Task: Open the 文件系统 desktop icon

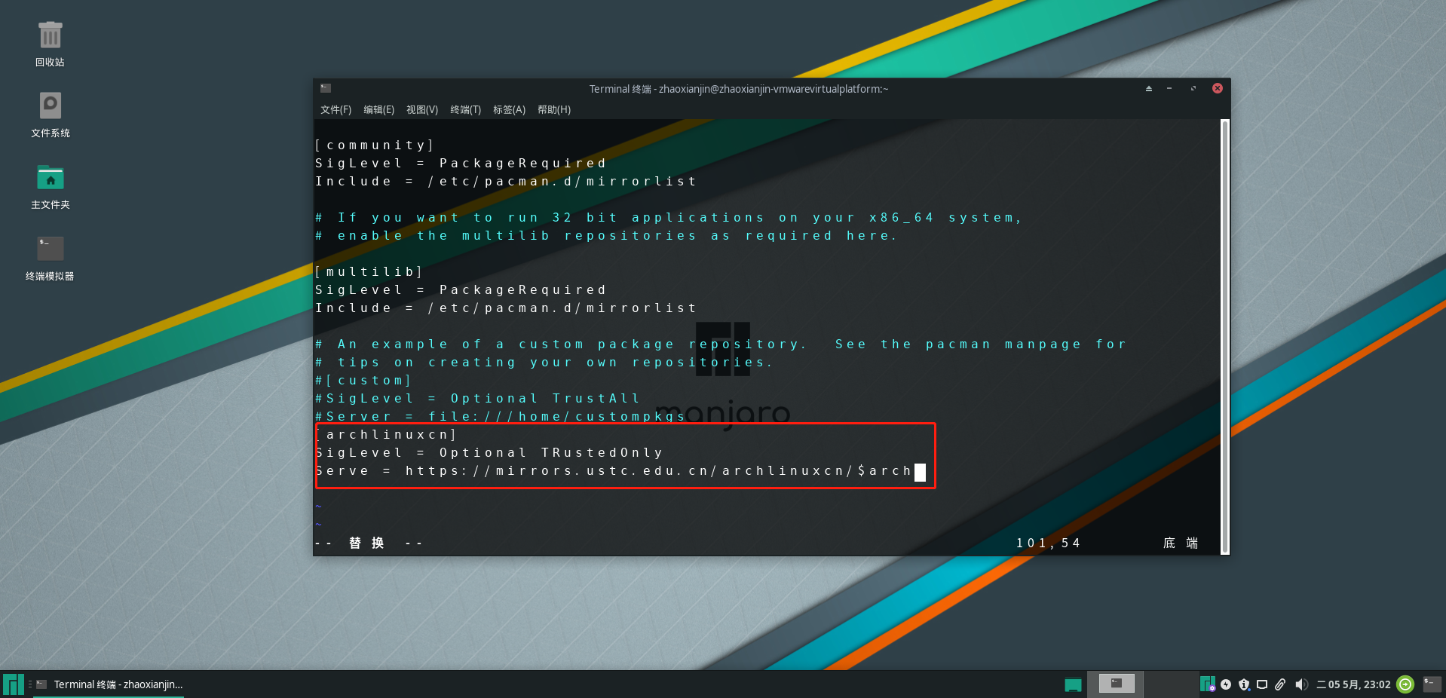Action: [50, 115]
